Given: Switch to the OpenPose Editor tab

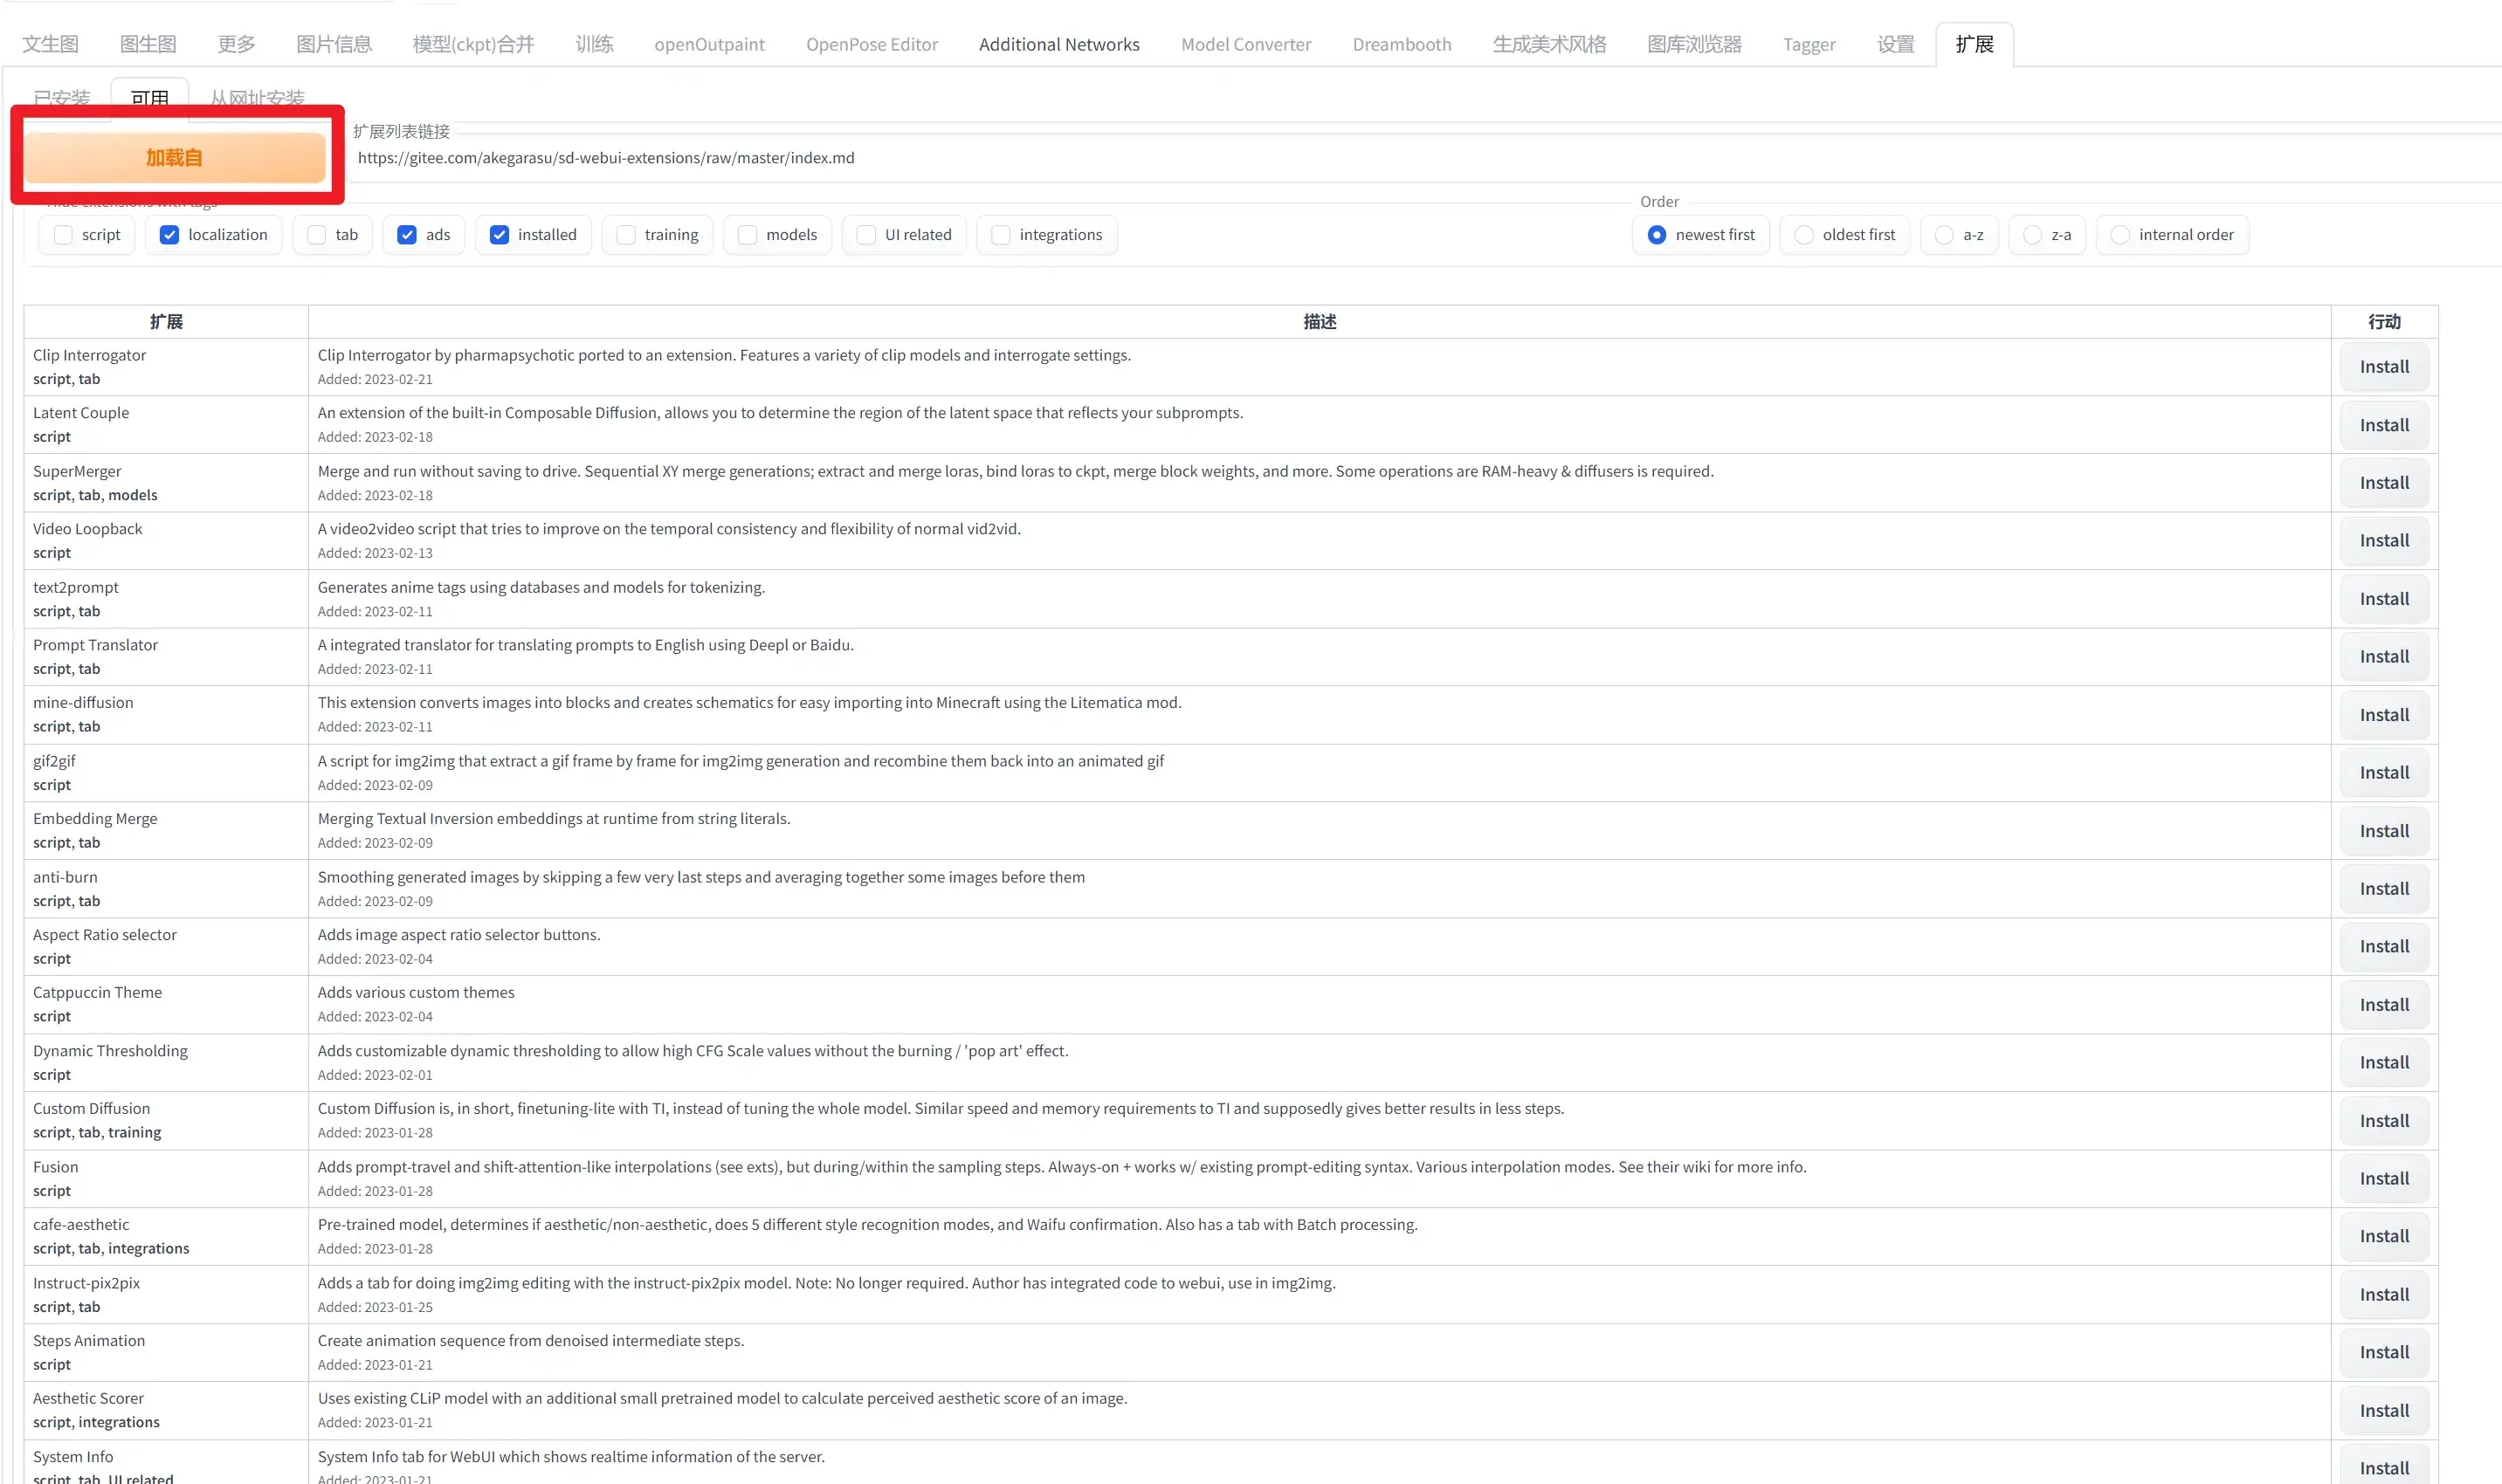Looking at the screenshot, I should tap(872, 45).
